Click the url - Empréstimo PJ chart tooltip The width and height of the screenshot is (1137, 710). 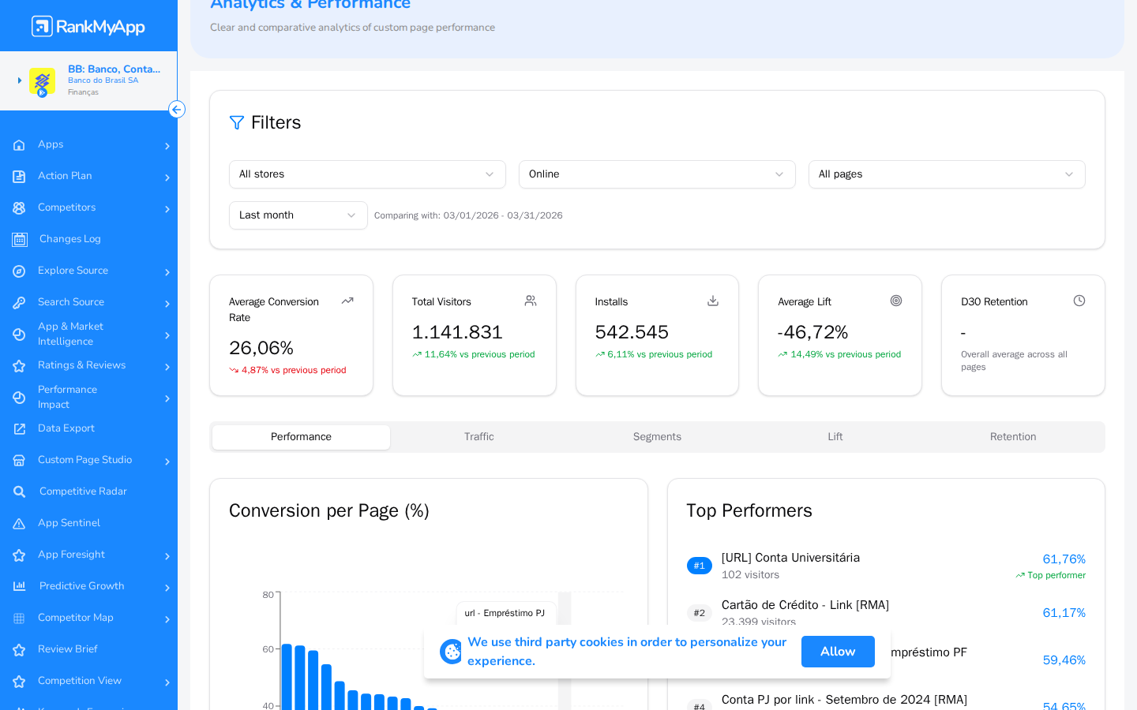[x=505, y=613]
